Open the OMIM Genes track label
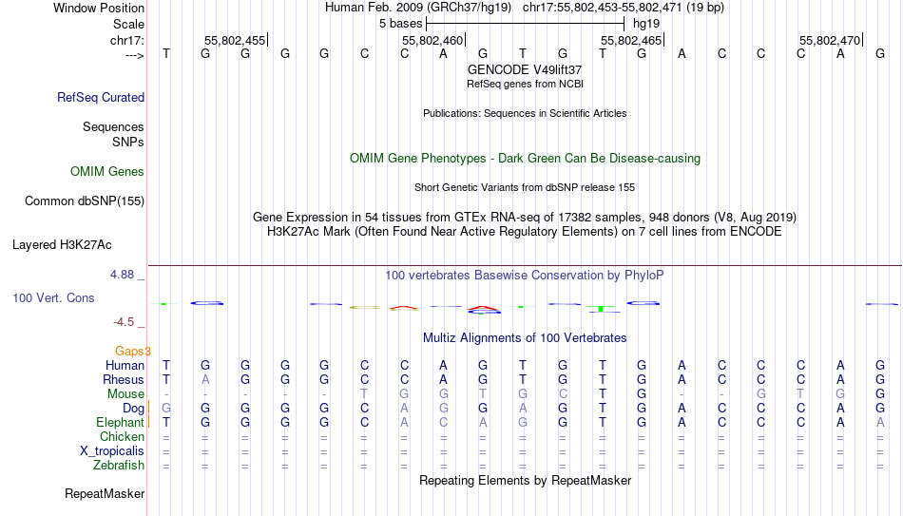903x516 pixels. coord(107,172)
